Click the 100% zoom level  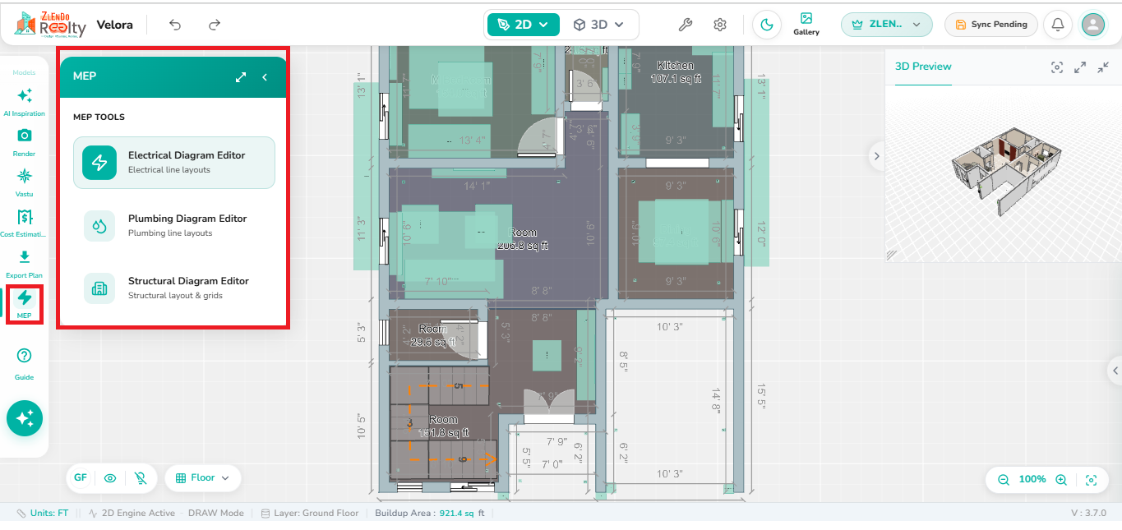click(x=1032, y=479)
